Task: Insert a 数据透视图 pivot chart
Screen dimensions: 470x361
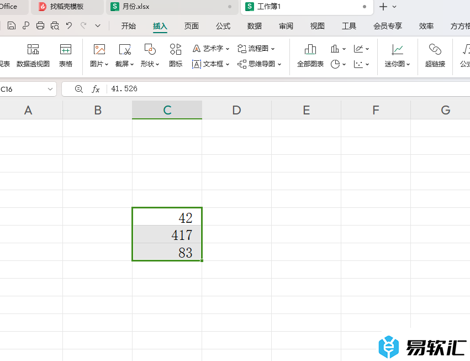Action: [33, 56]
